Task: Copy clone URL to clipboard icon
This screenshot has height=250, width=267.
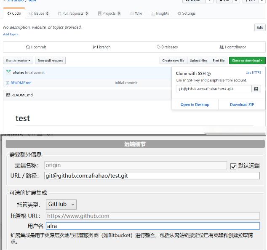Action: pos(256,89)
